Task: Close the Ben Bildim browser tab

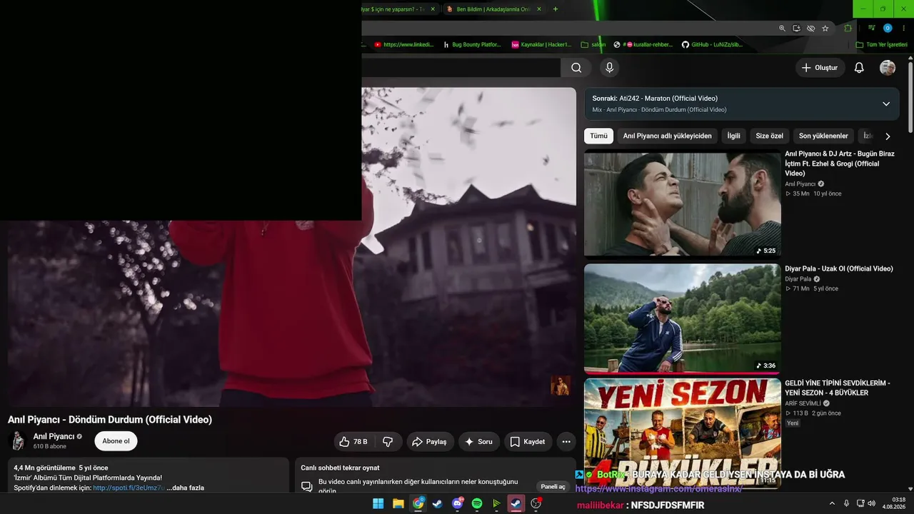Action: pyautogui.click(x=539, y=9)
